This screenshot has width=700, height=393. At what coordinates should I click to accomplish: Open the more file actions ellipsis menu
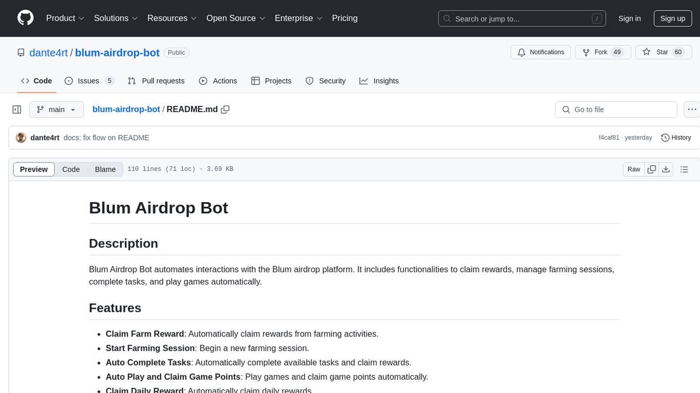(692, 110)
